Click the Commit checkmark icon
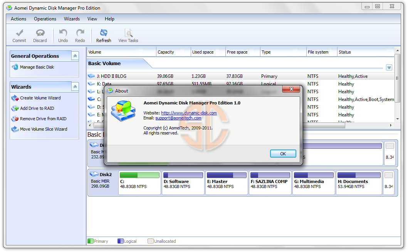This screenshot has width=408, height=252. click(19, 33)
